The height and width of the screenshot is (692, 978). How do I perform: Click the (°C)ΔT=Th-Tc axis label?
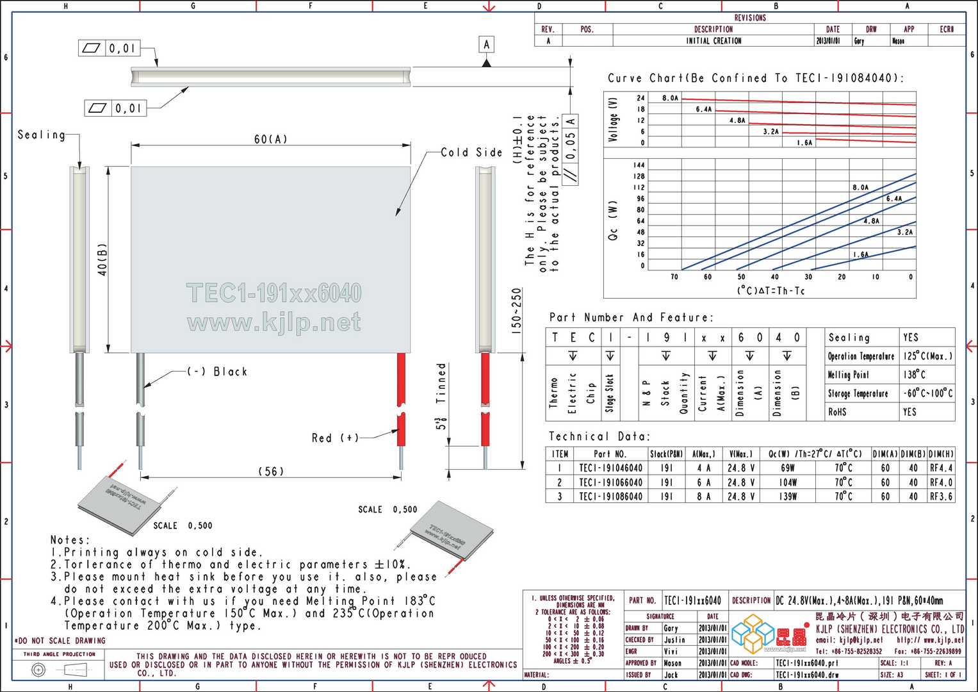pos(771,291)
